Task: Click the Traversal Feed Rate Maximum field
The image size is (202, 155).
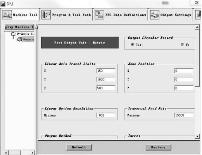Action: click(184, 115)
